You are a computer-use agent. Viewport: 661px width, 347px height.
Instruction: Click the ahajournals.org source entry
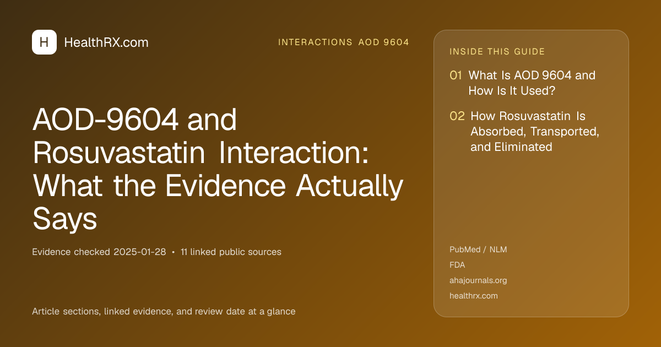[x=478, y=280]
